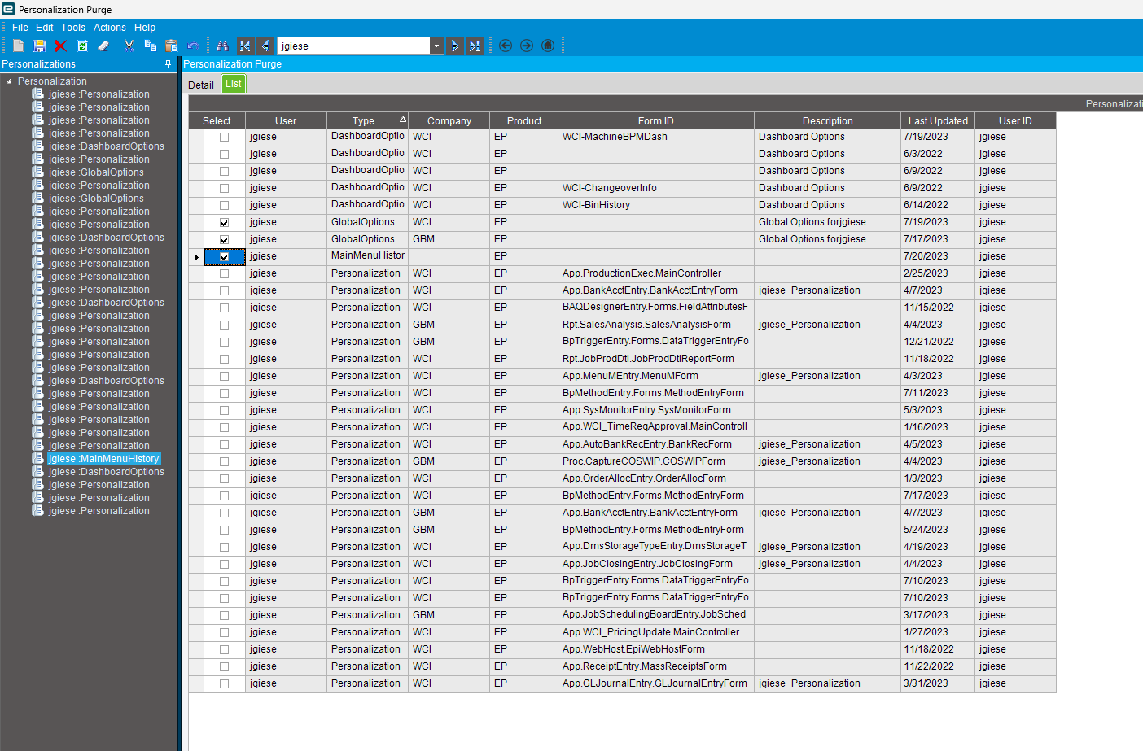Image resolution: width=1143 pixels, height=751 pixels.
Task: Open the Actions menu
Action: pyautogui.click(x=109, y=28)
